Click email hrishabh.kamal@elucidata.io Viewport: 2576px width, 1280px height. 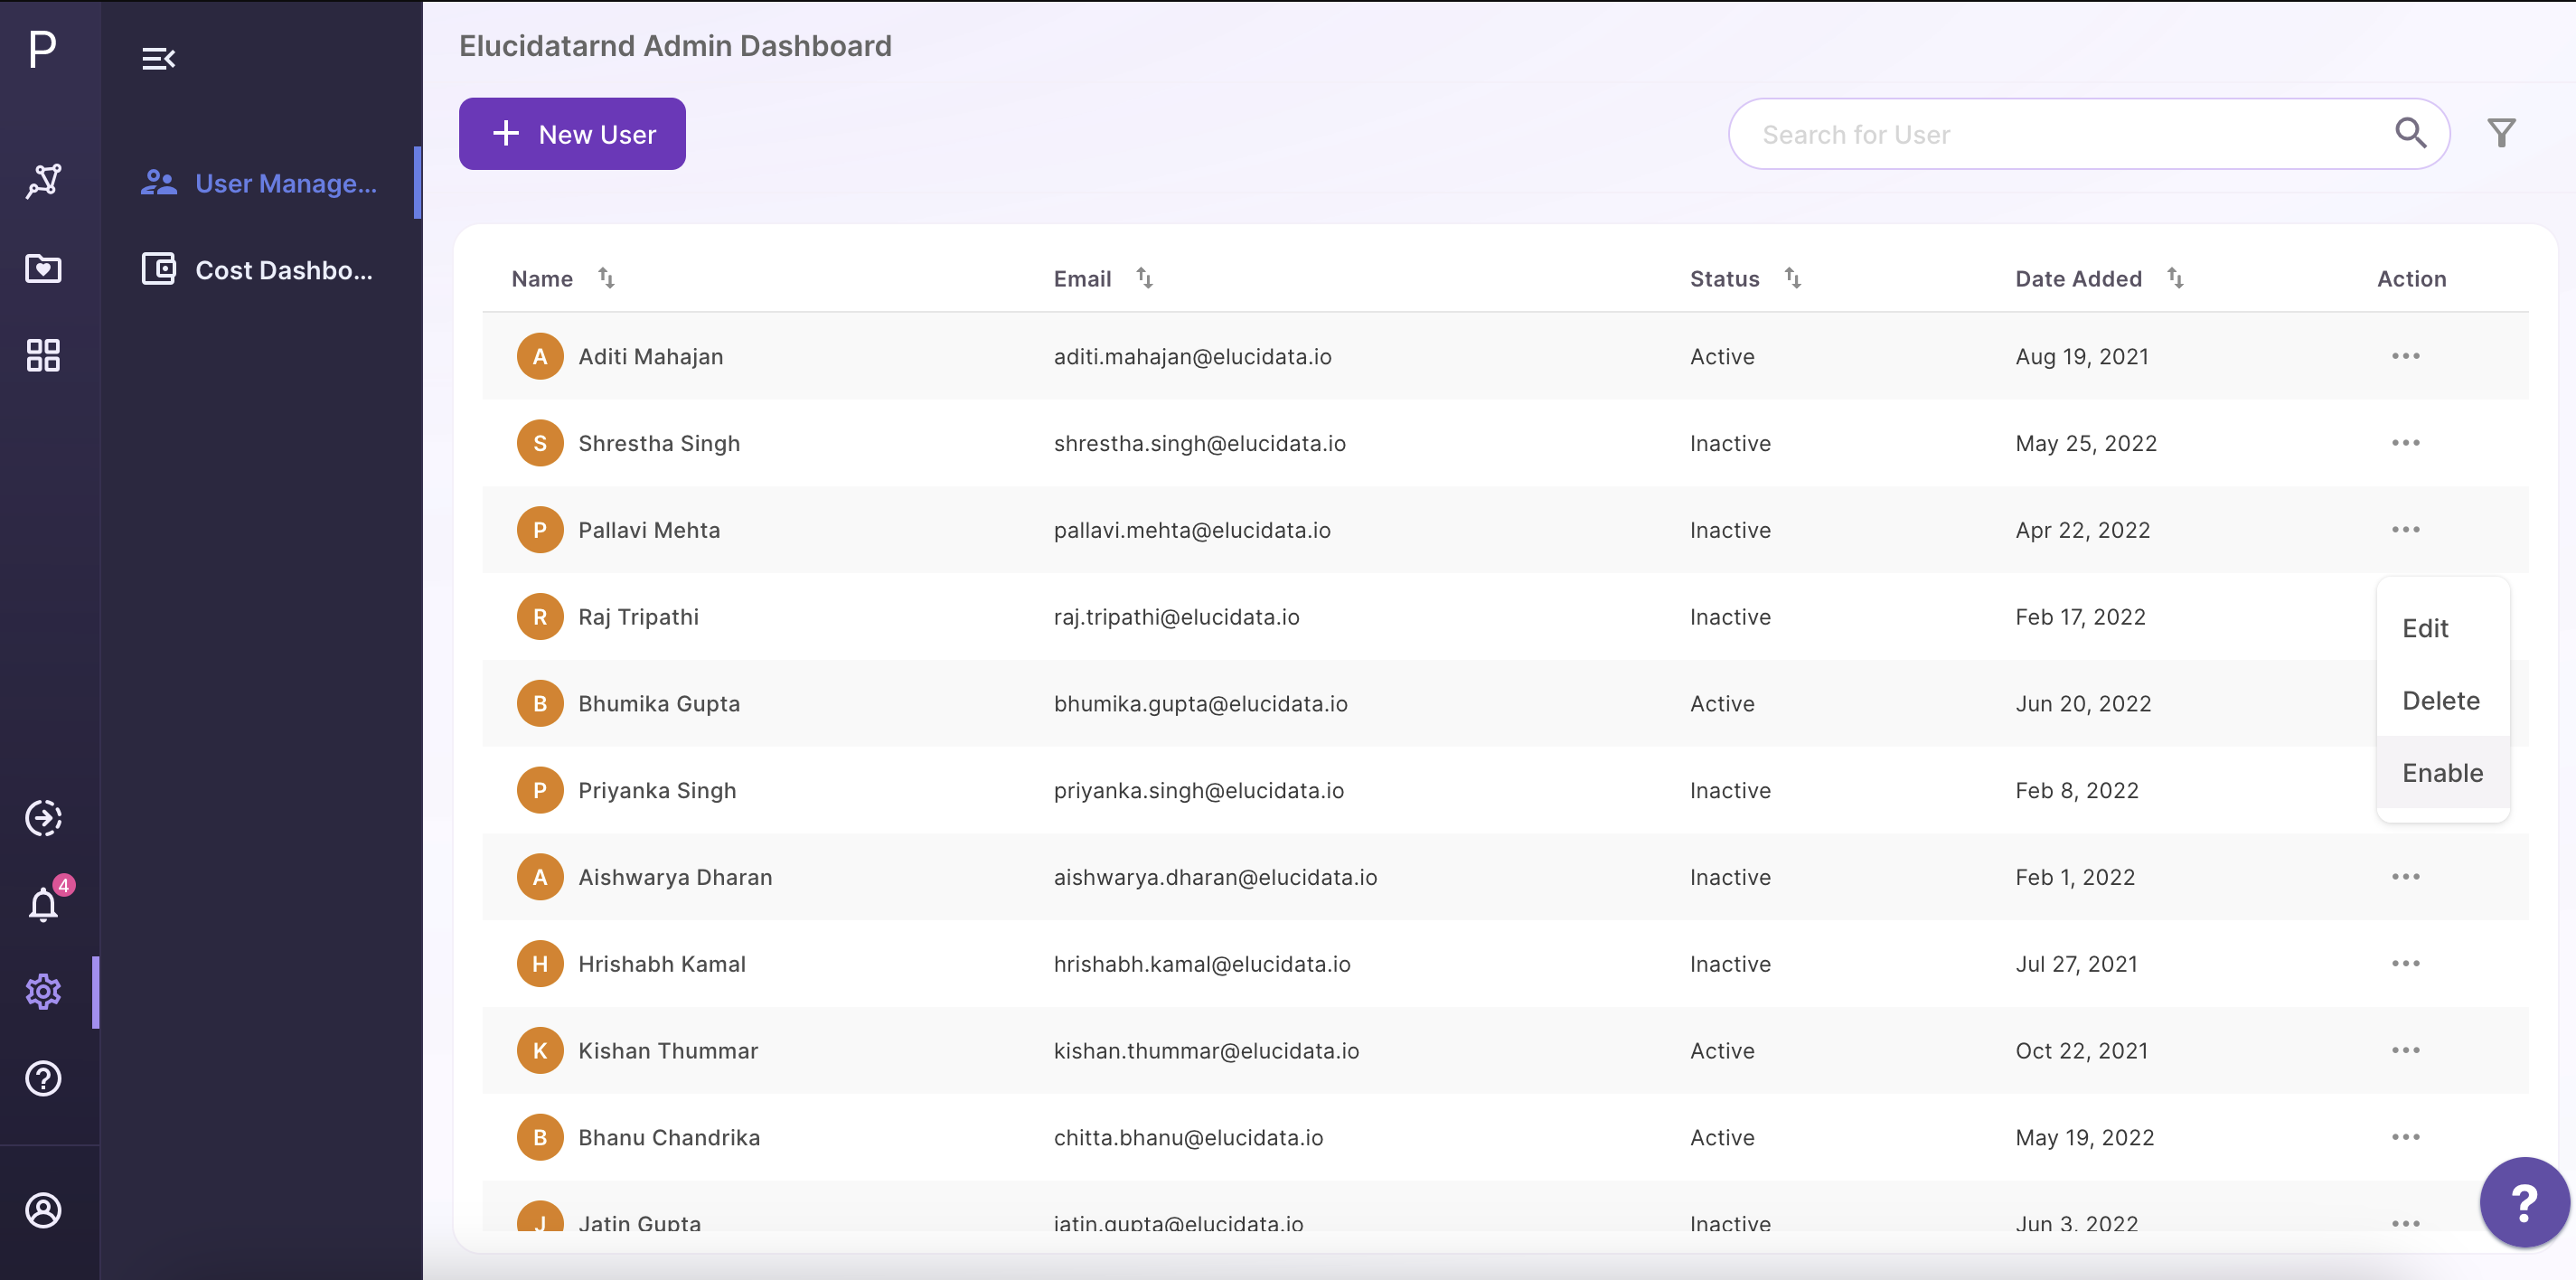[1201, 964]
